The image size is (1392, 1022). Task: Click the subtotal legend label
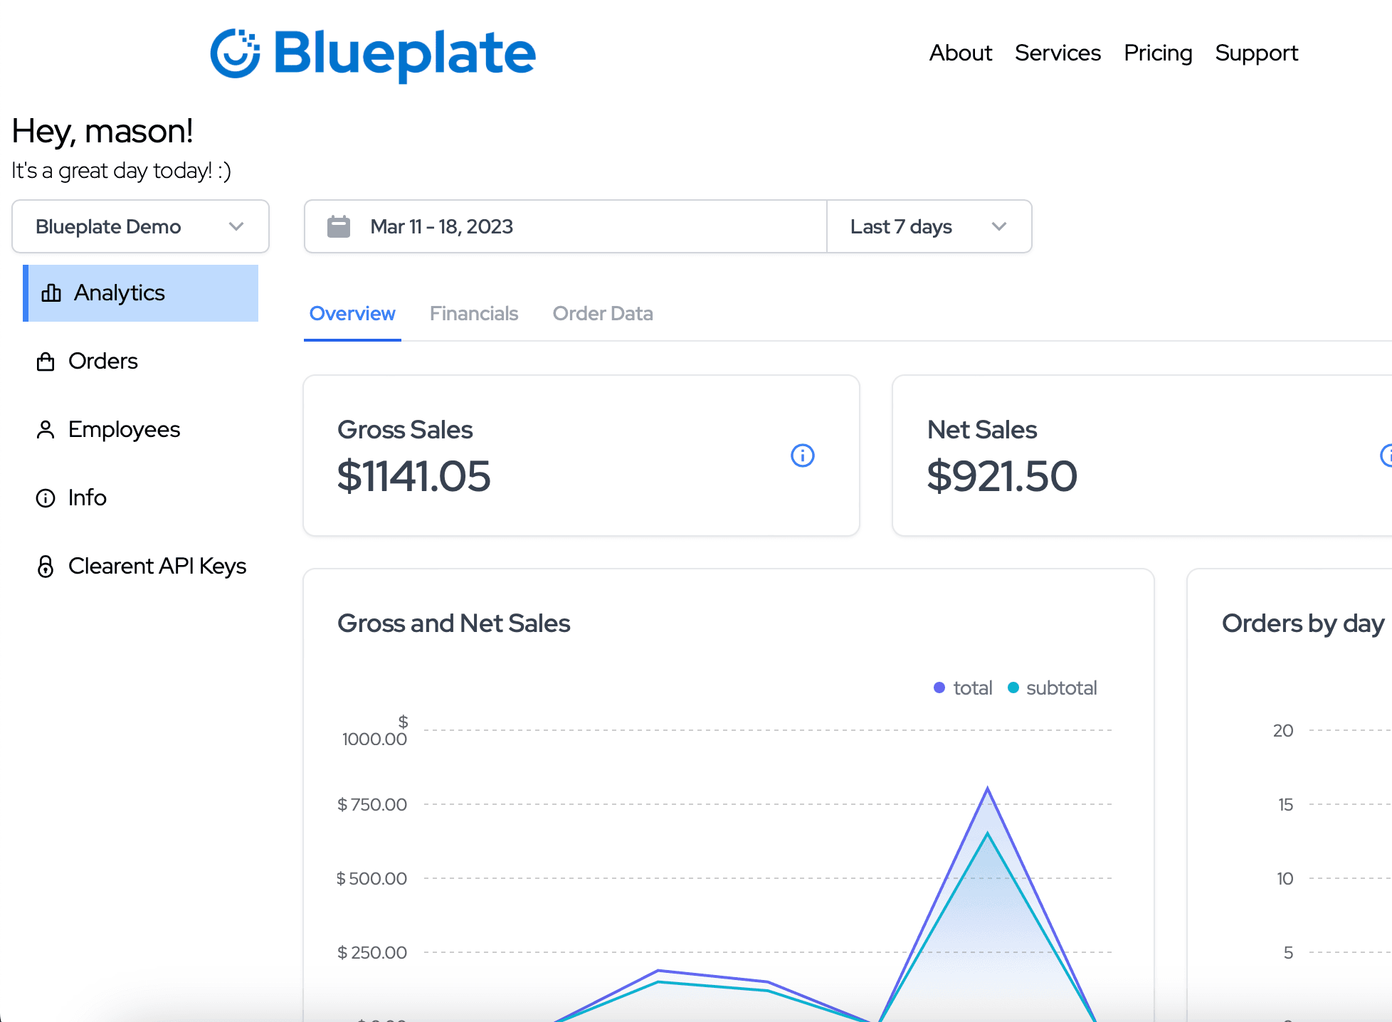pos(1062,688)
